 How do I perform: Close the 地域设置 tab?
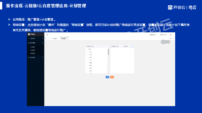pos(68,39)
